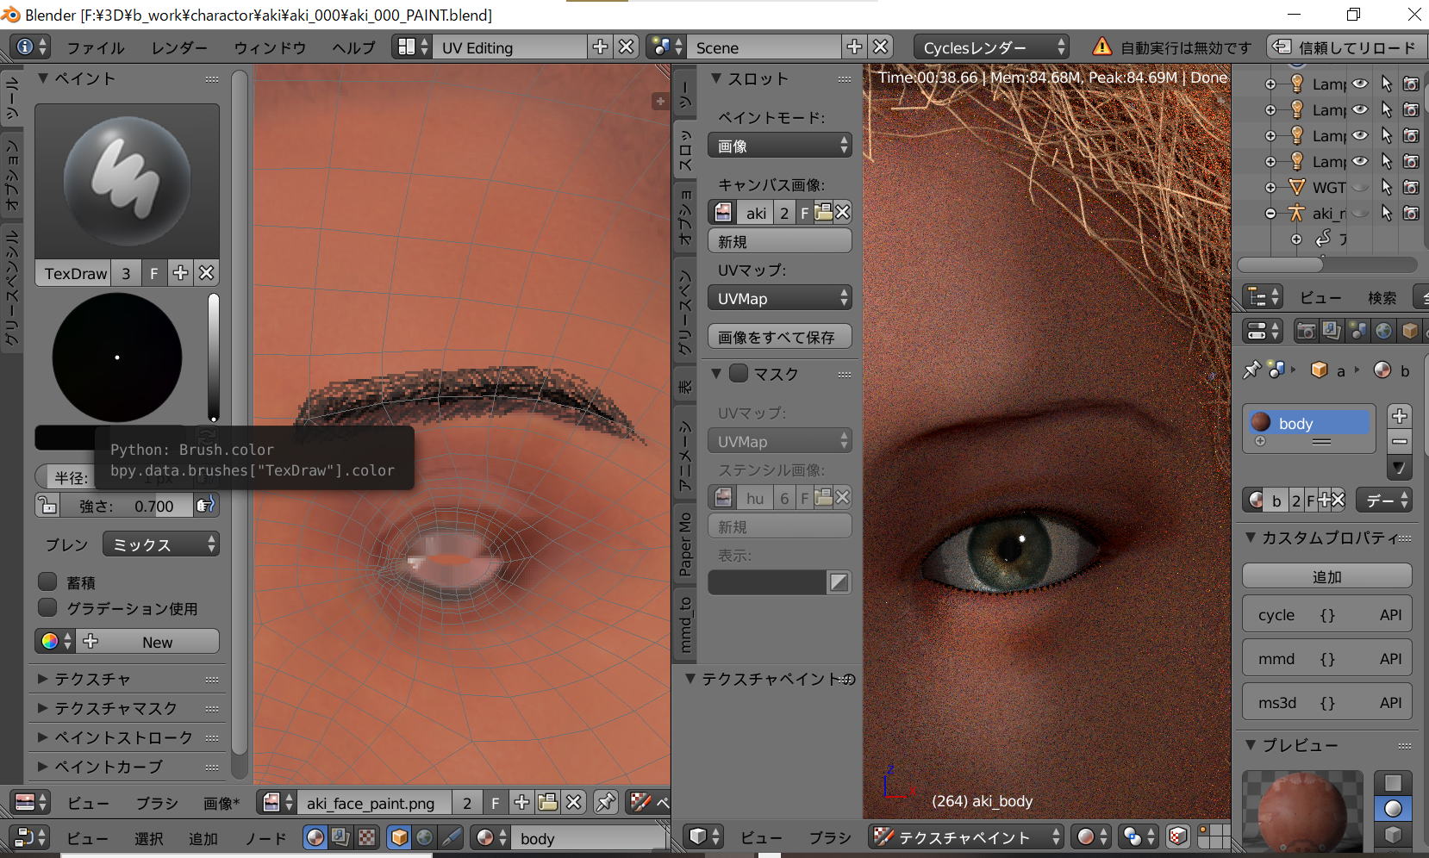Click the strength pressure sensitivity icon
The image size is (1429, 858).
tap(205, 506)
